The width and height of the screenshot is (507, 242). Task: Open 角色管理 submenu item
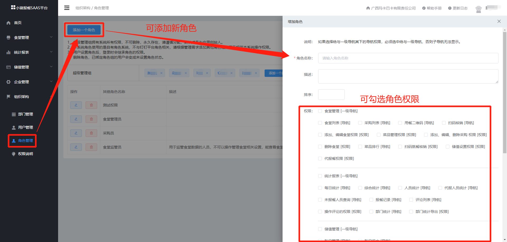(x=26, y=141)
